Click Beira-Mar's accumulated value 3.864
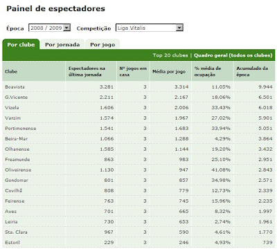 tap(265, 139)
